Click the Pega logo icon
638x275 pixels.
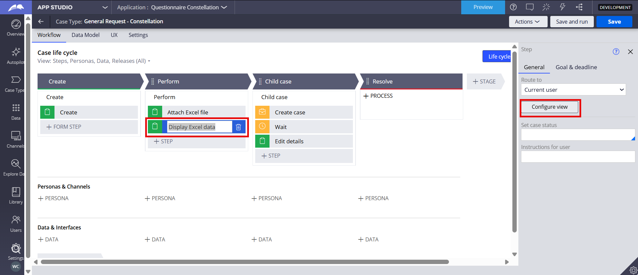click(16, 7)
